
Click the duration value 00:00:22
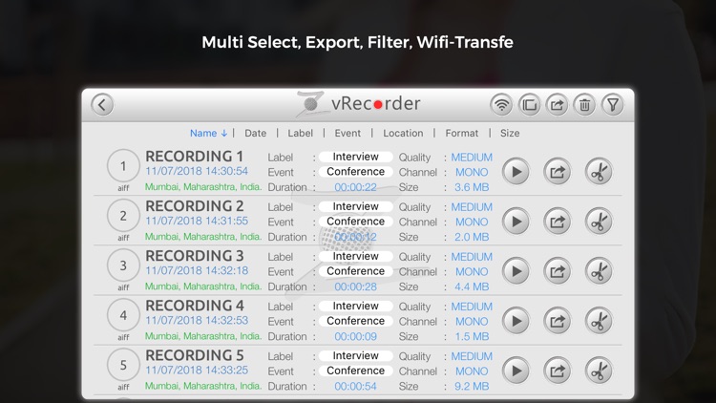click(x=356, y=187)
